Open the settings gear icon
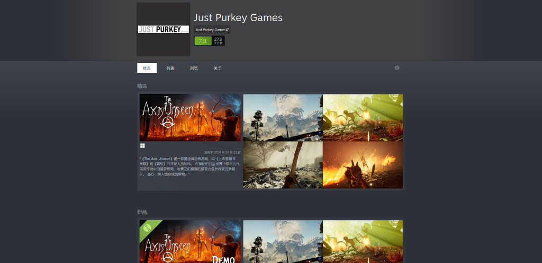The image size is (542, 263). (397, 68)
